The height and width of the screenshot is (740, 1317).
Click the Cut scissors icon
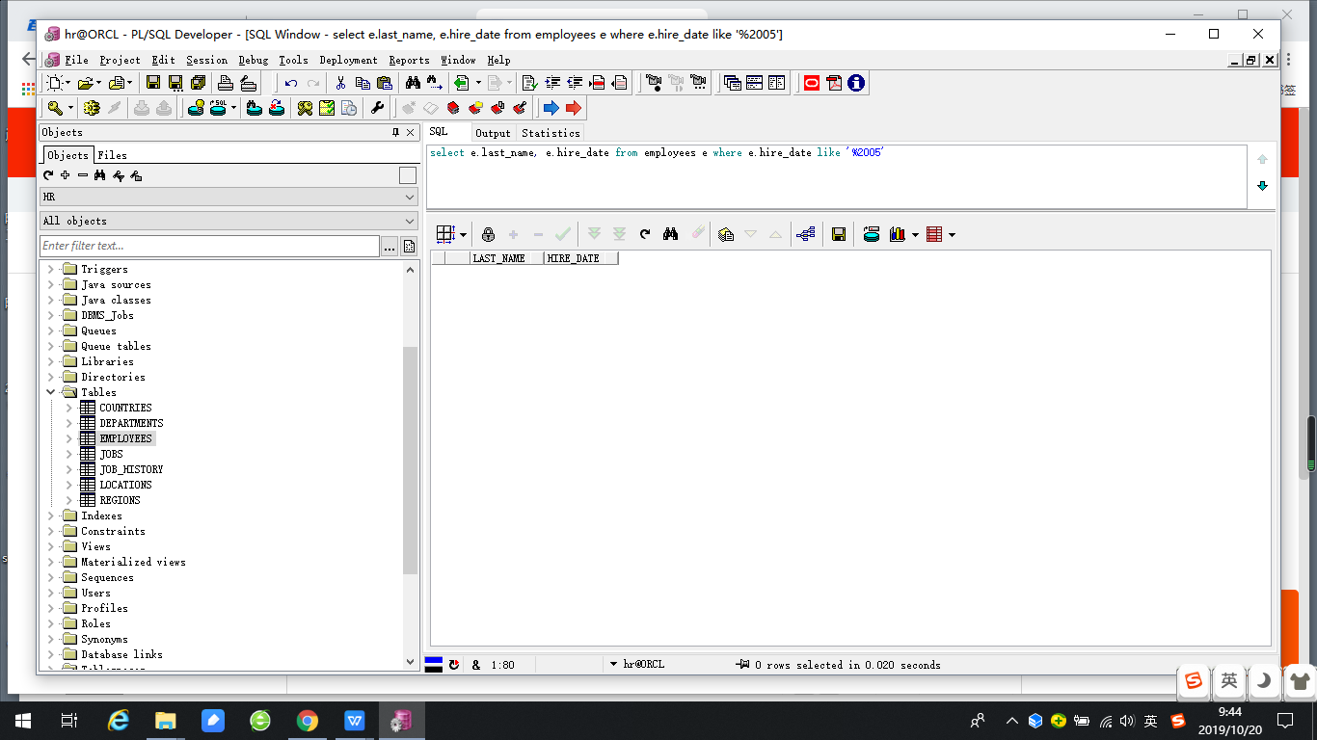coord(340,83)
